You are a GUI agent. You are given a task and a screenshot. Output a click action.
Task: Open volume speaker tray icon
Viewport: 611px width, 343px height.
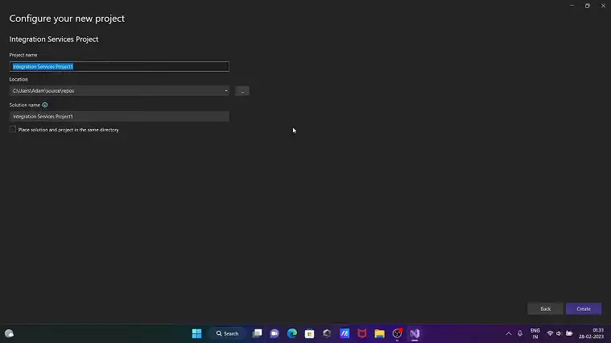tap(559, 333)
